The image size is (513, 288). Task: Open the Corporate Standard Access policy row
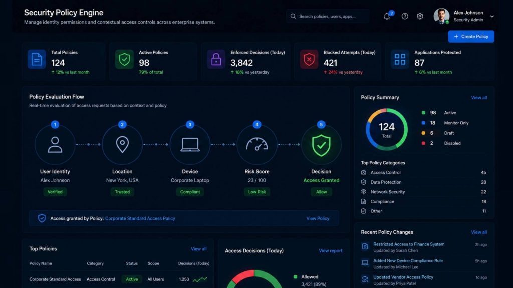coord(118,279)
